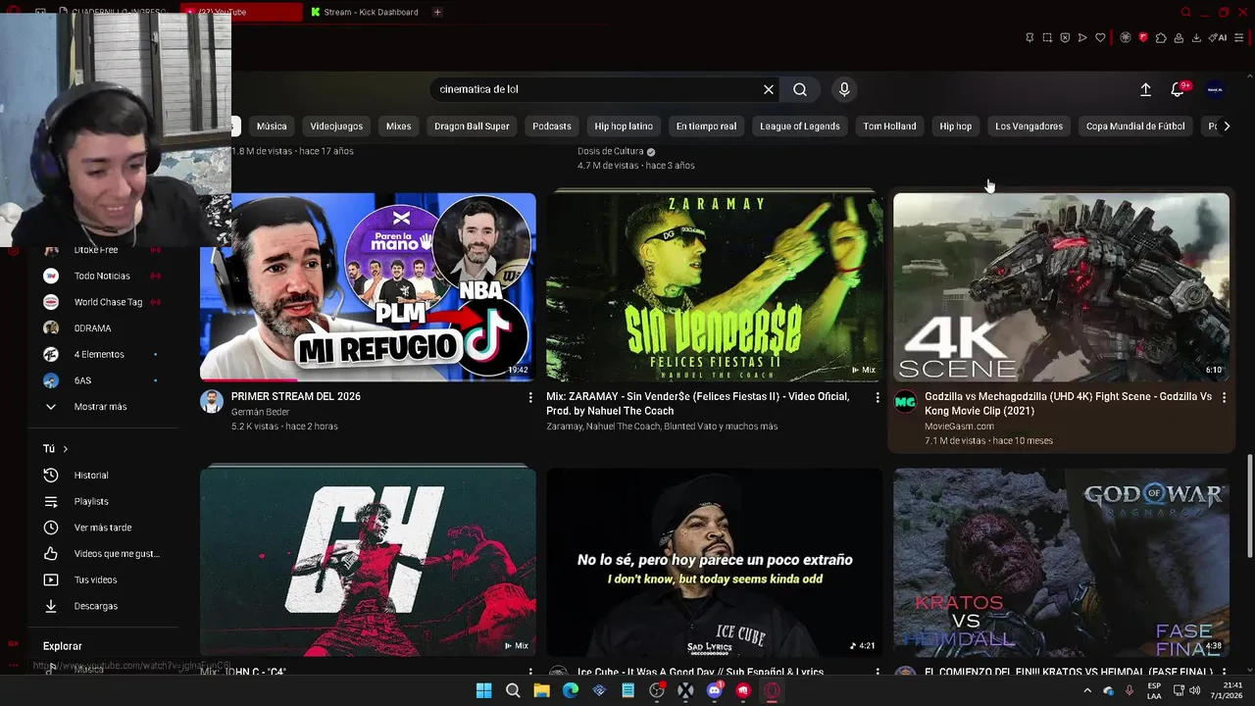This screenshot has height=706, width=1255.
Task: Select the Mixes filter chip
Action: [399, 126]
